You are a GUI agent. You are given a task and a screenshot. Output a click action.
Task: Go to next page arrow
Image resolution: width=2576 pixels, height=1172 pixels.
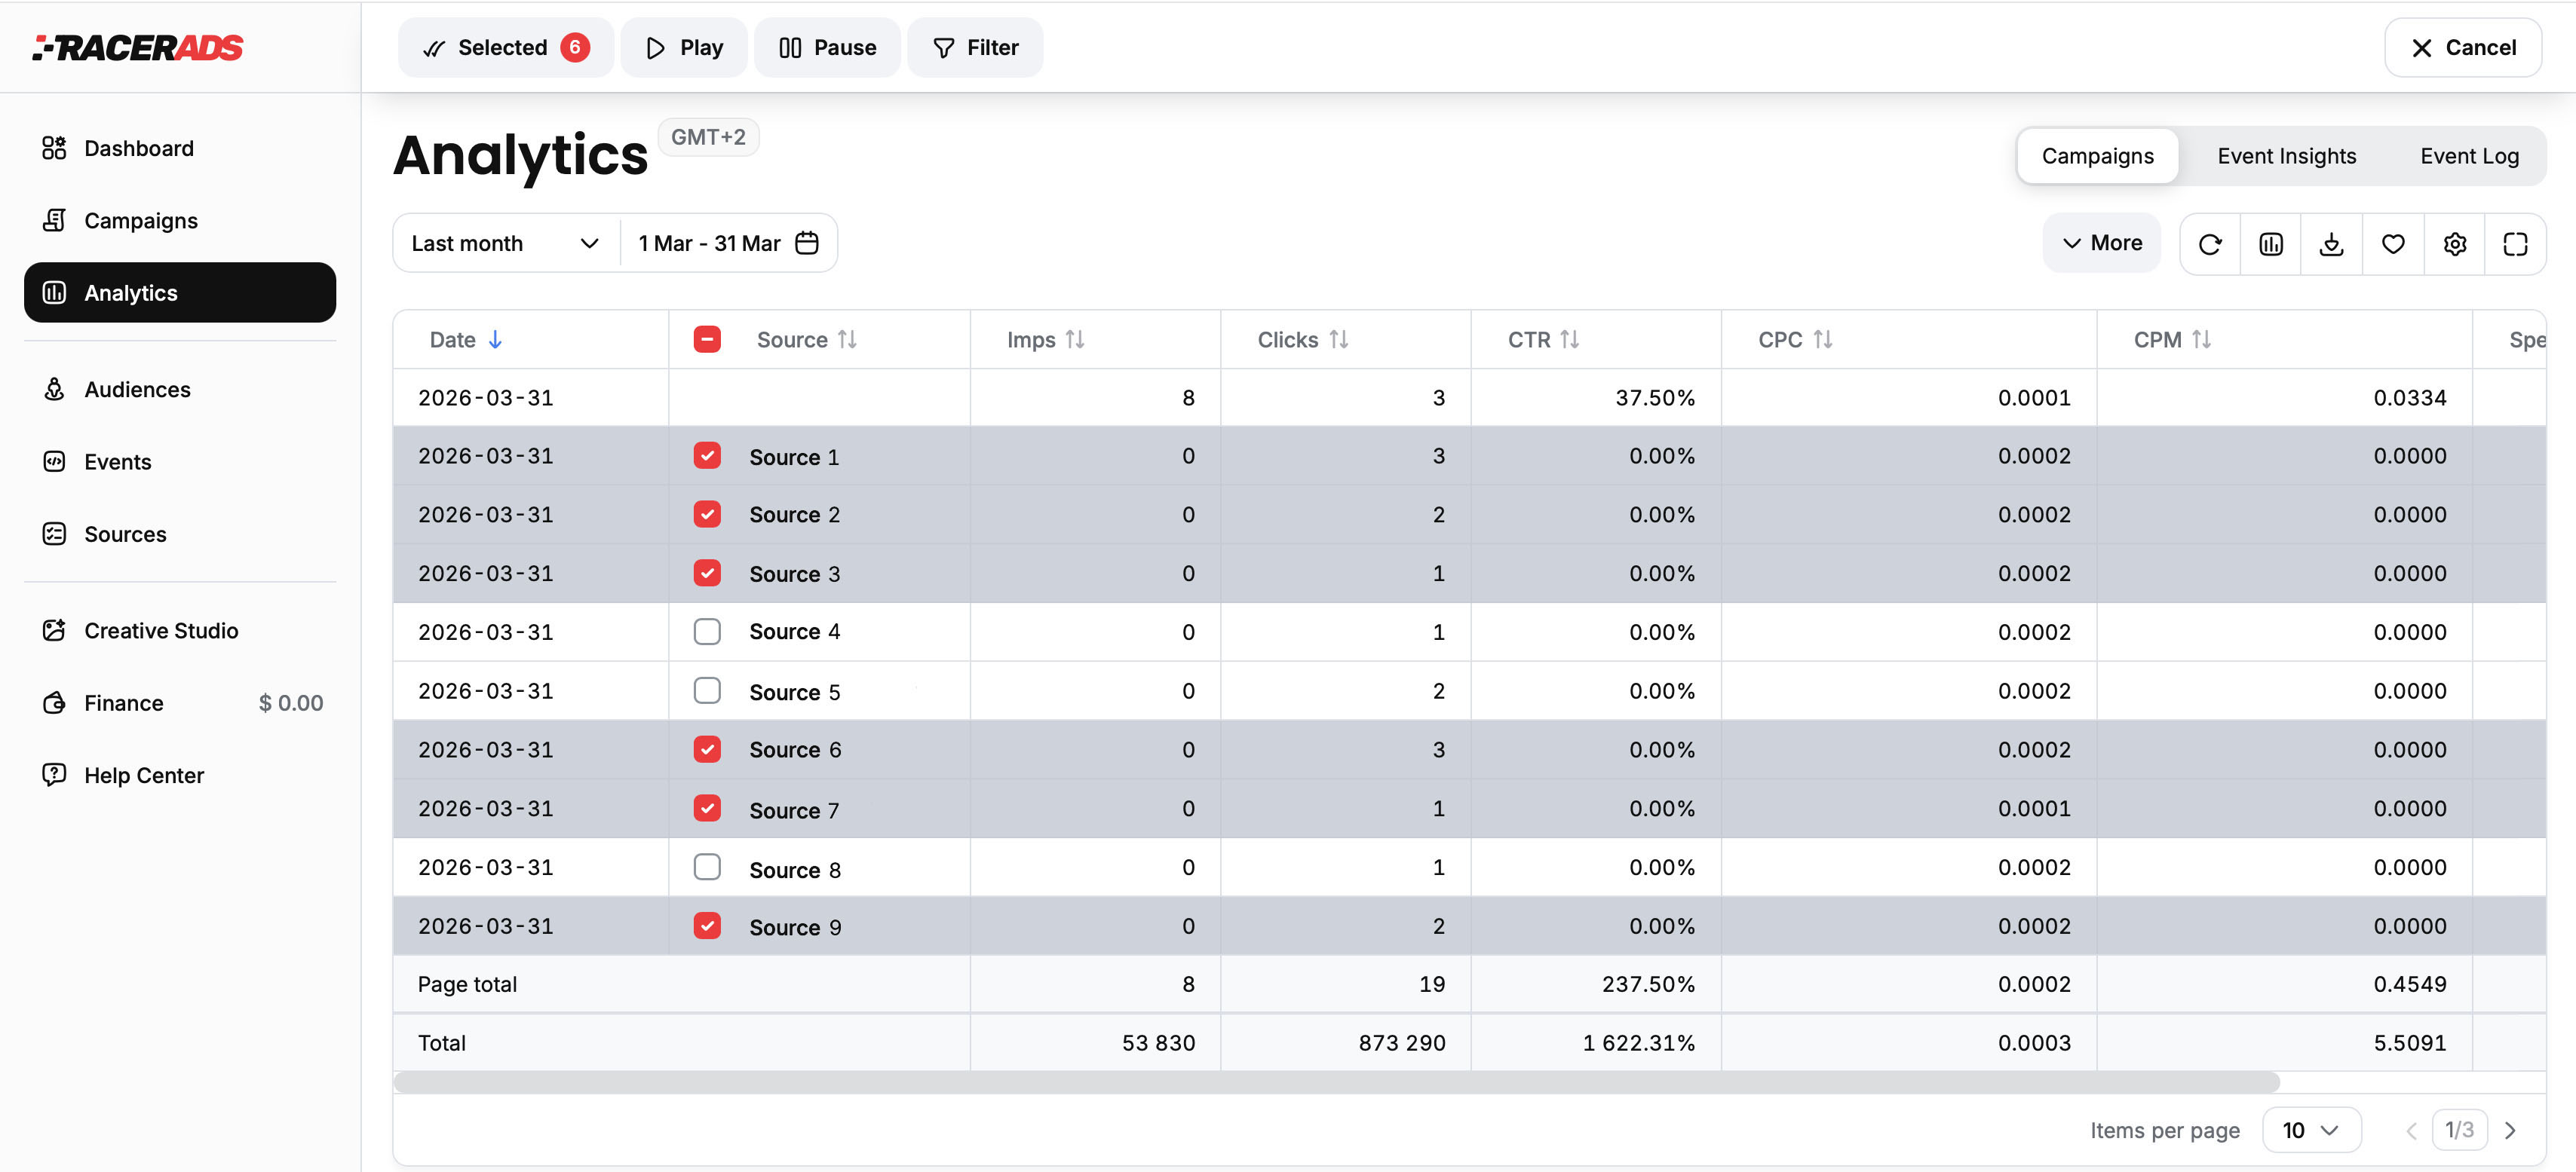2510,1130
